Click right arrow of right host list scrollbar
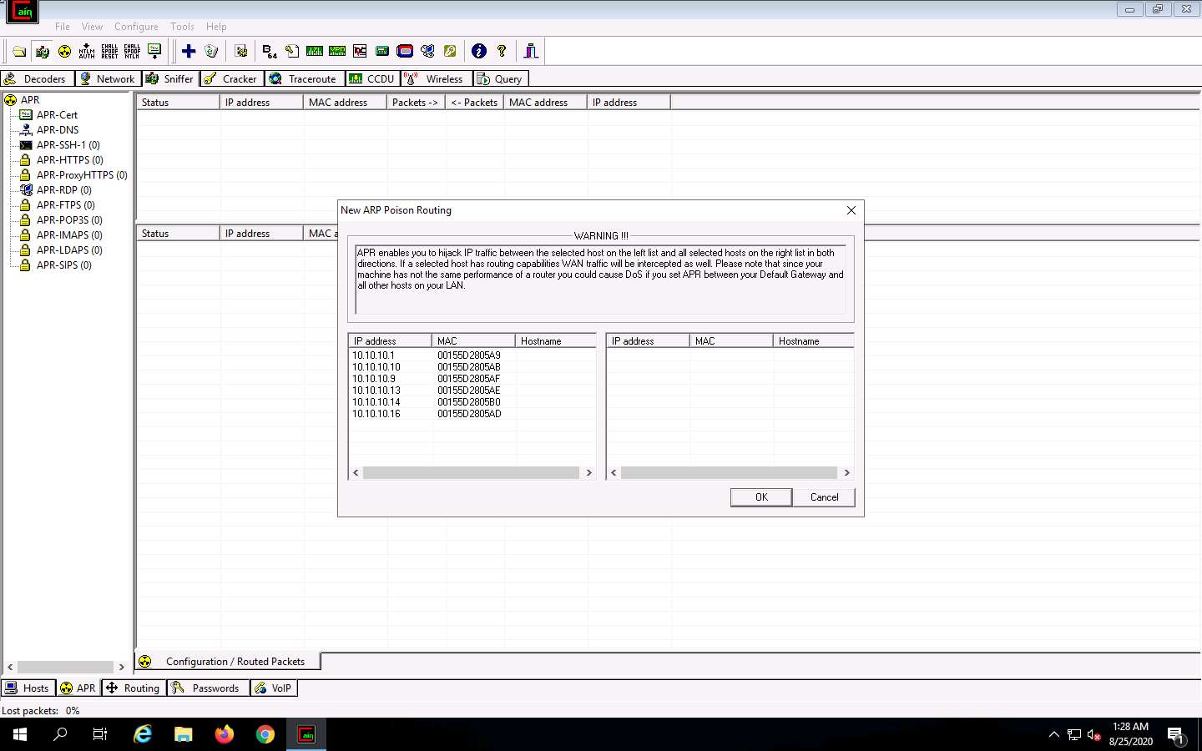The width and height of the screenshot is (1202, 751). click(x=846, y=472)
